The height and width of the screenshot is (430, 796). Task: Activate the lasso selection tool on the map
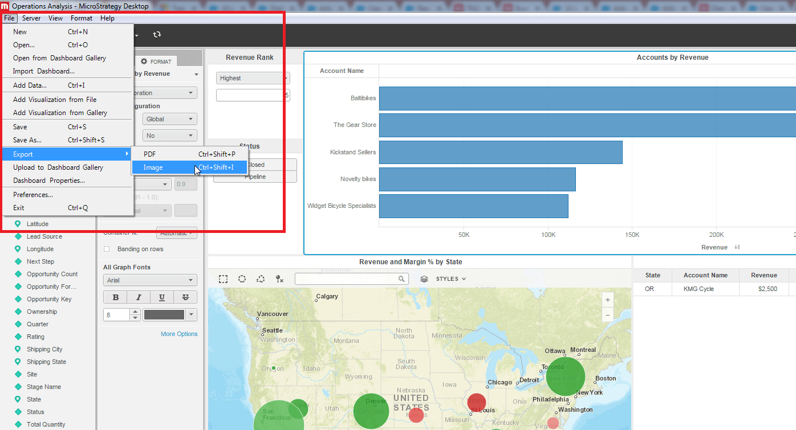pos(261,279)
